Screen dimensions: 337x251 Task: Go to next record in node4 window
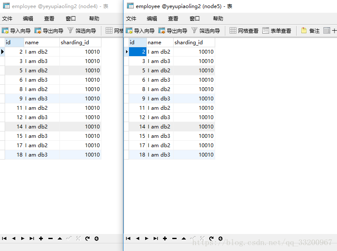click(x=23, y=239)
